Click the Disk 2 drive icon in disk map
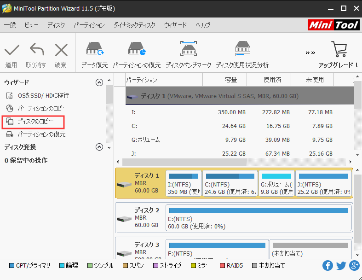362x280 pixels. coord(124,219)
